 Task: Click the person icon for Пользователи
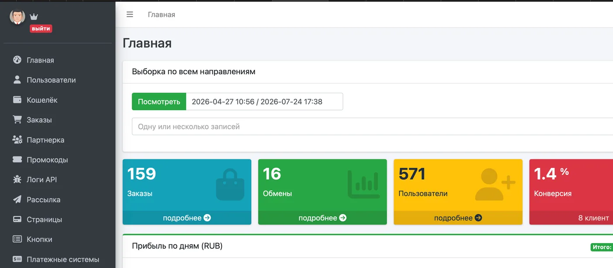tap(17, 80)
